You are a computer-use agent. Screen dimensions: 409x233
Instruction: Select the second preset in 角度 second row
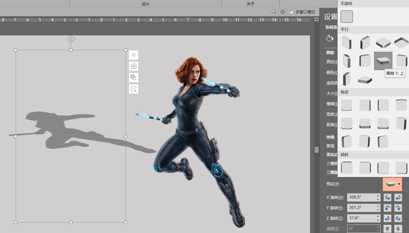click(365, 124)
